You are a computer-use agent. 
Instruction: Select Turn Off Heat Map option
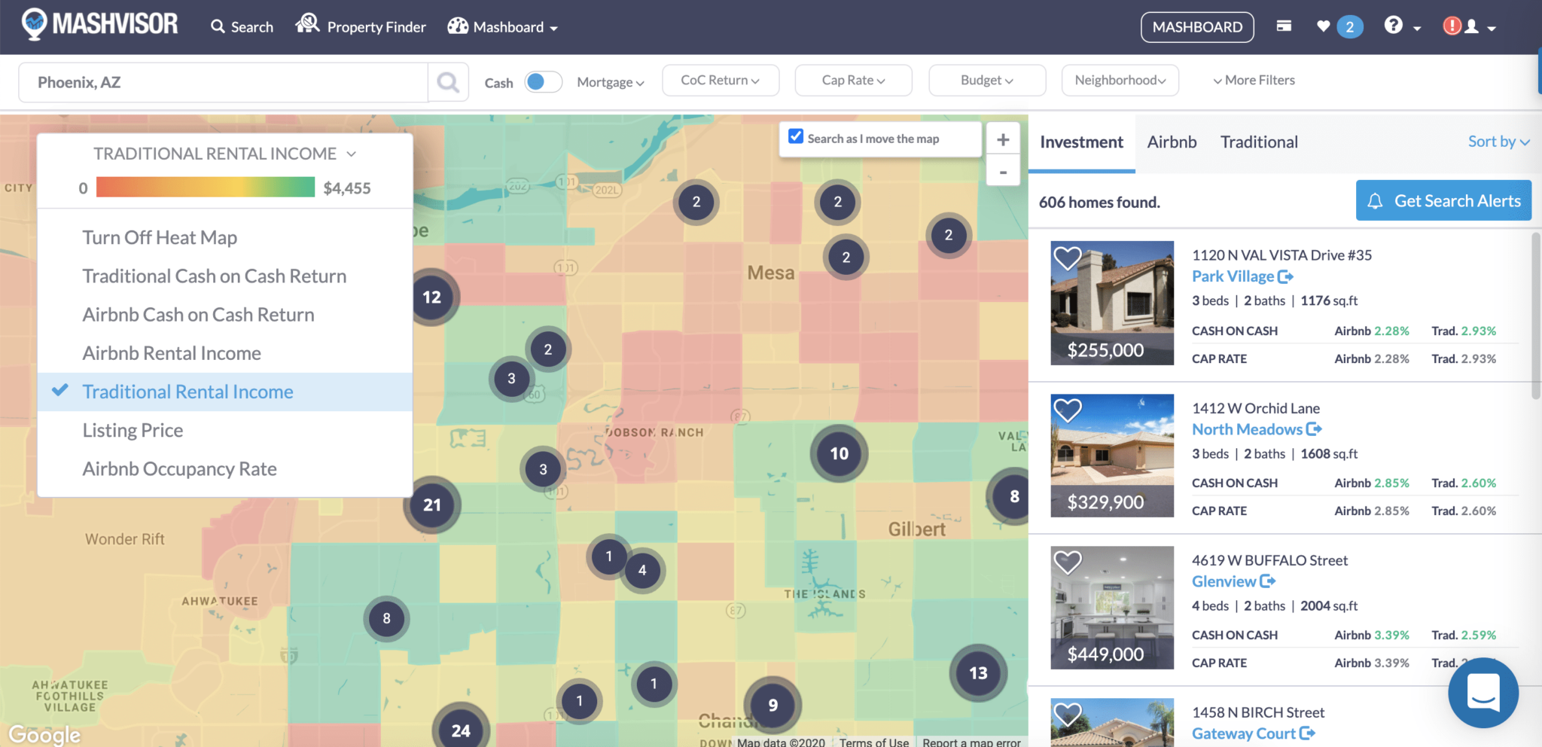click(160, 237)
